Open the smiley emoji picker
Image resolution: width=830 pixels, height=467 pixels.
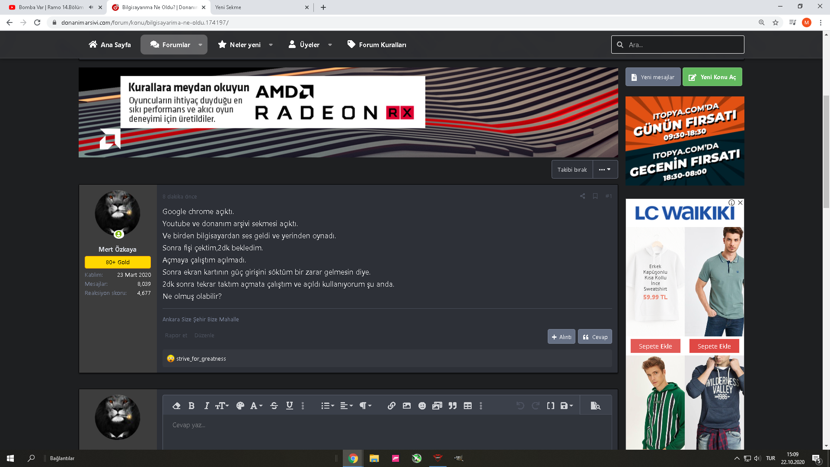(422, 406)
